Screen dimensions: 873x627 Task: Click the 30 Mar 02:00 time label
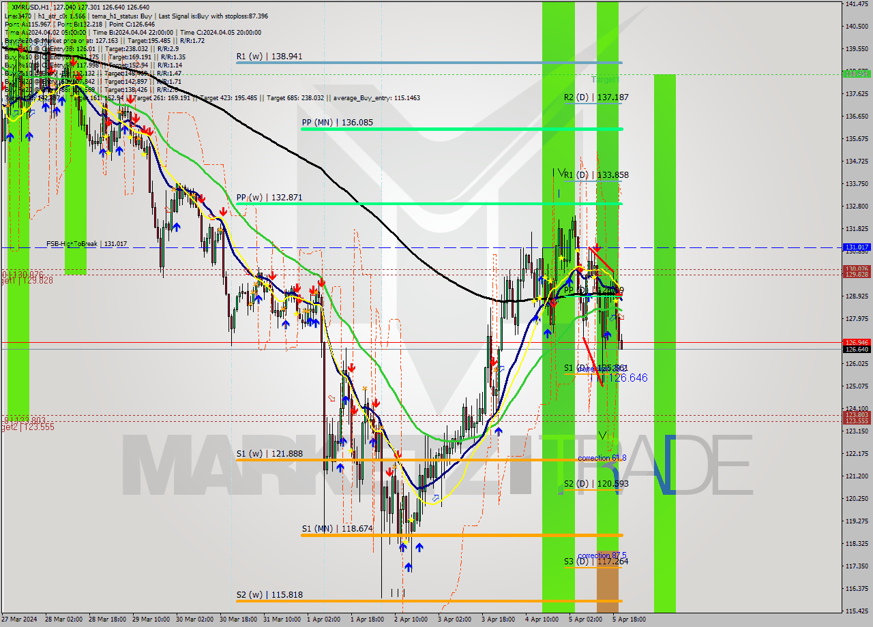194,620
